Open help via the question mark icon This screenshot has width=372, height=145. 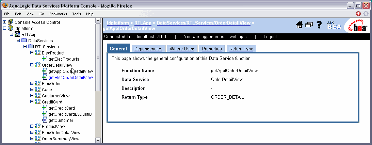[319, 25]
